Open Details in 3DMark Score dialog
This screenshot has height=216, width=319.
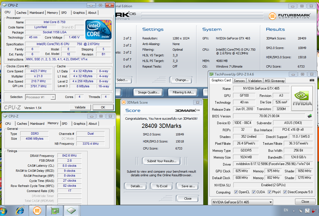tap(136, 186)
